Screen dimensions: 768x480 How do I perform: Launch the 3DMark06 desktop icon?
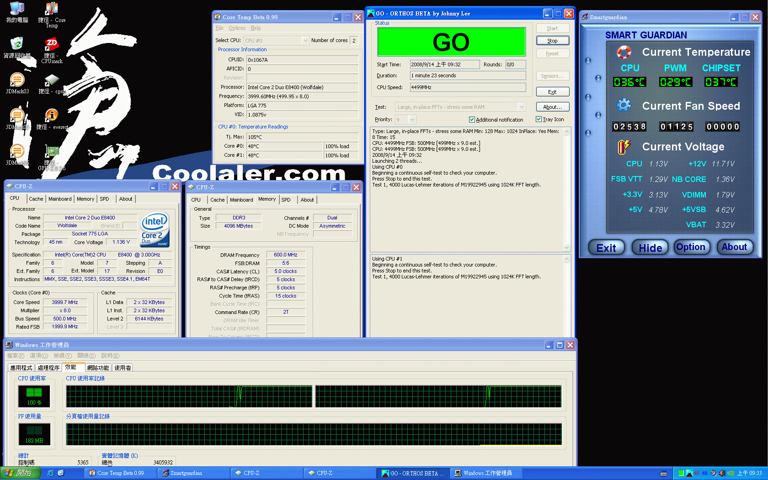coord(17,154)
